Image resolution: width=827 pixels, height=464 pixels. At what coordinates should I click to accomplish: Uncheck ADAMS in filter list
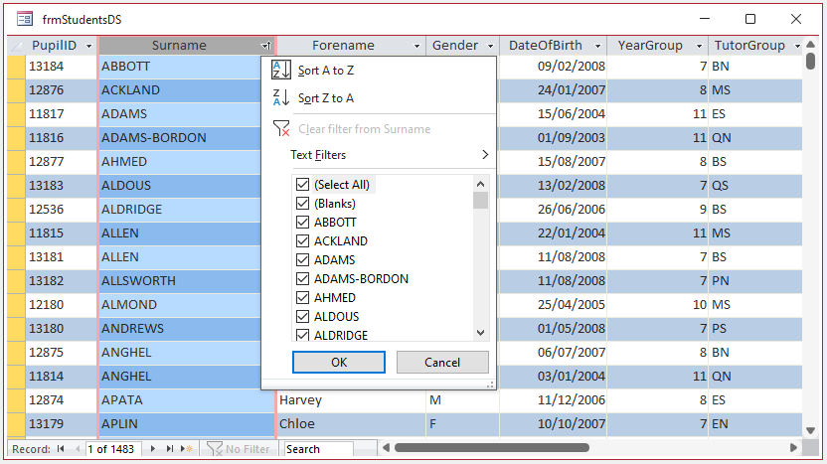tap(302, 260)
